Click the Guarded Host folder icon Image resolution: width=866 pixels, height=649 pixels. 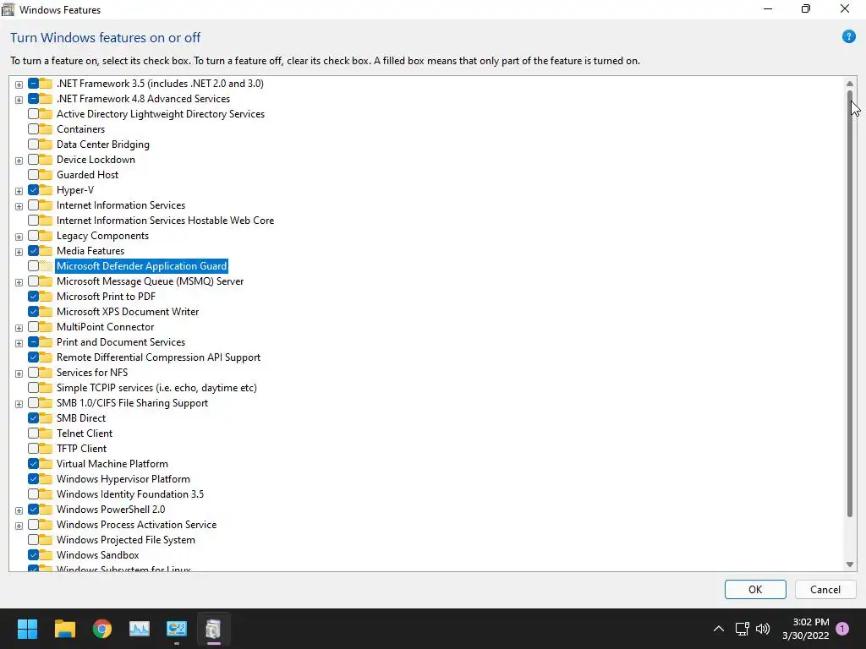pos(46,175)
